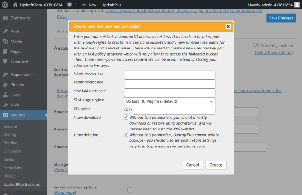The width and height of the screenshot is (302, 195).
Task: Open the + New admin bar menu
Action: coord(89,4)
